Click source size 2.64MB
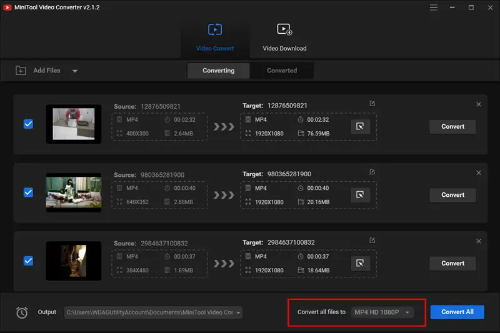This screenshot has height=333, width=500. pyautogui.click(x=183, y=134)
